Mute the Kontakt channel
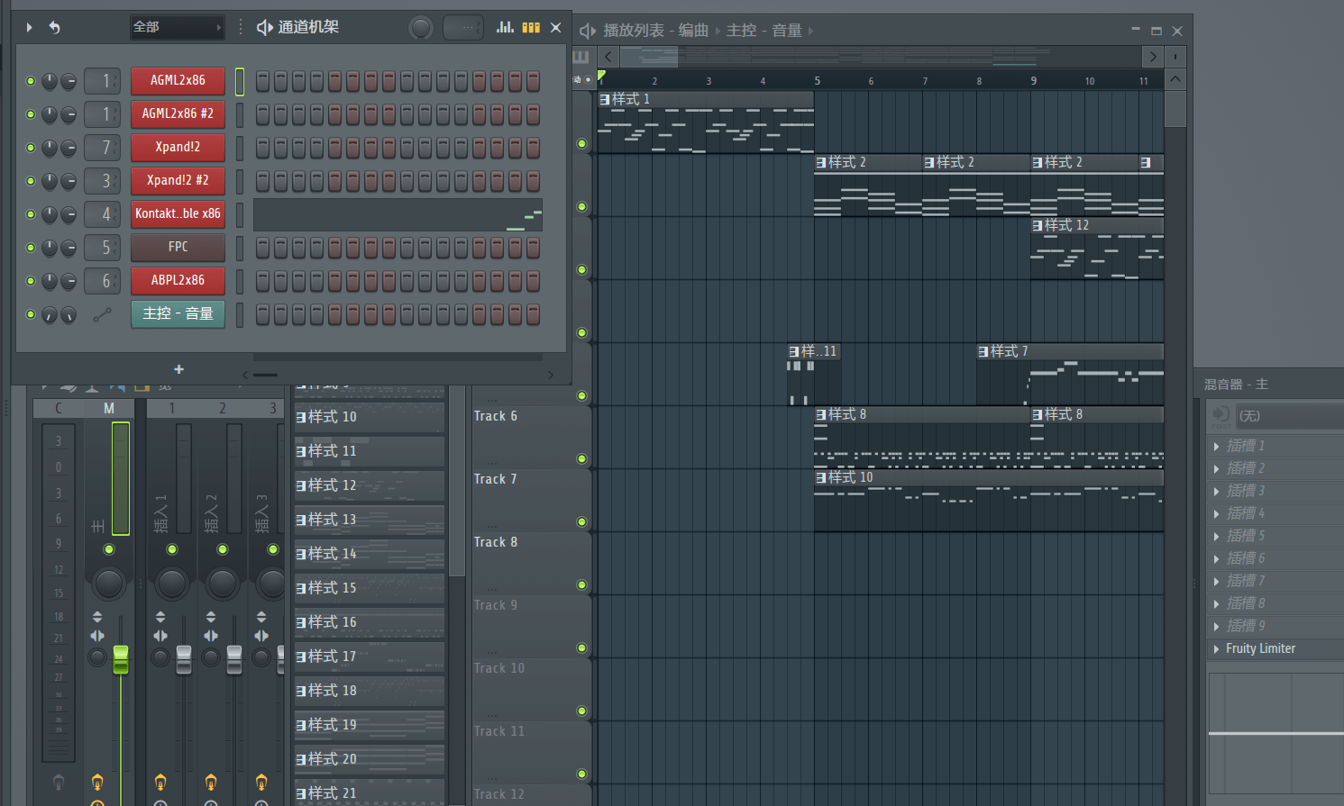The height and width of the screenshot is (806, 1344). pos(31,214)
